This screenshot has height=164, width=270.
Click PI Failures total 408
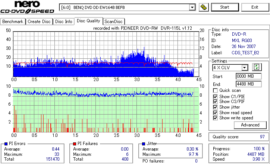coord(125,159)
